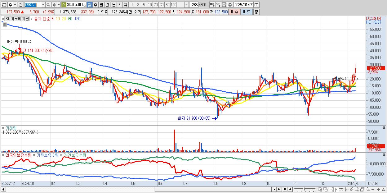Click the chart window copy icon
The image size is (387, 193).
point(362,190)
